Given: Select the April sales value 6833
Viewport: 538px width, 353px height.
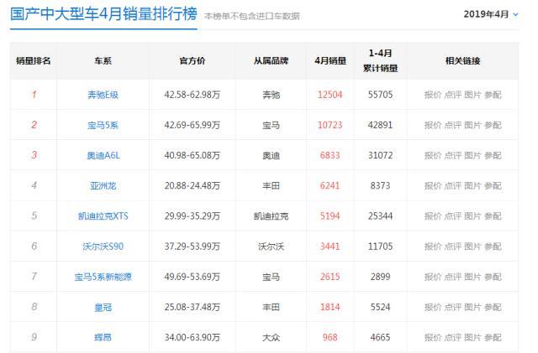Looking at the screenshot, I should click(x=330, y=155).
